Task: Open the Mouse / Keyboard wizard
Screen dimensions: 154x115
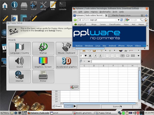Action: tap(66, 48)
